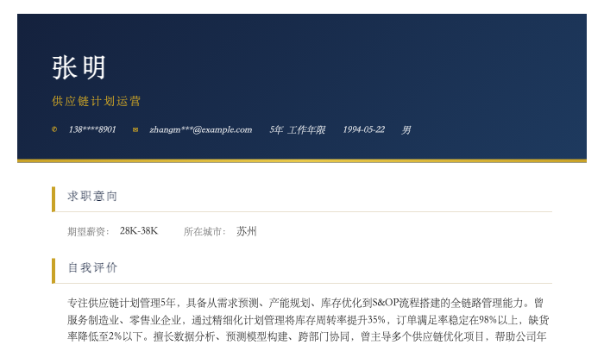
Task: Click the email zhangm***@example.com
Action: [x=201, y=129]
